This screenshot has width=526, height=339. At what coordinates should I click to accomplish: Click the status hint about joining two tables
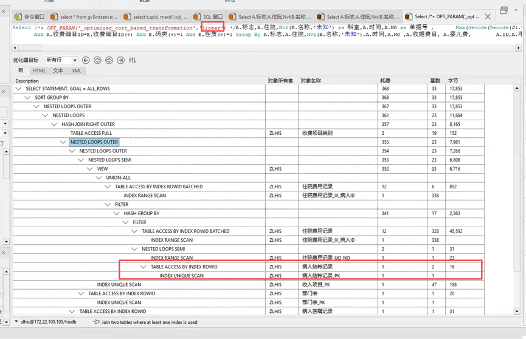(x=149, y=322)
